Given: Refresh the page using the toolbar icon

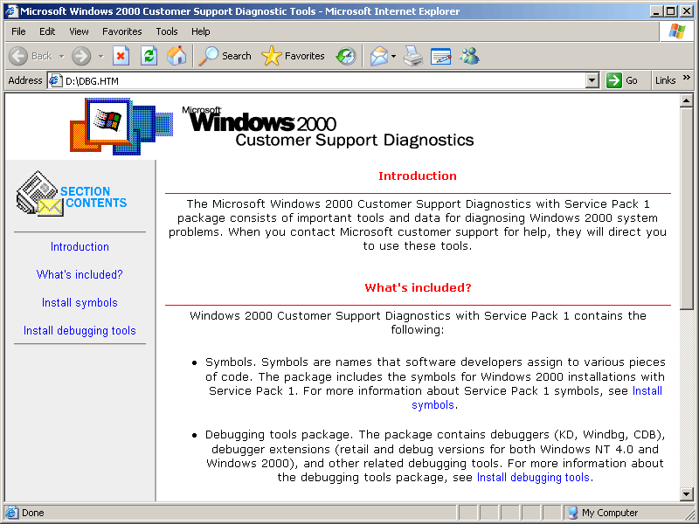Looking at the screenshot, I should pyautogui.click(x=149, y=56).
